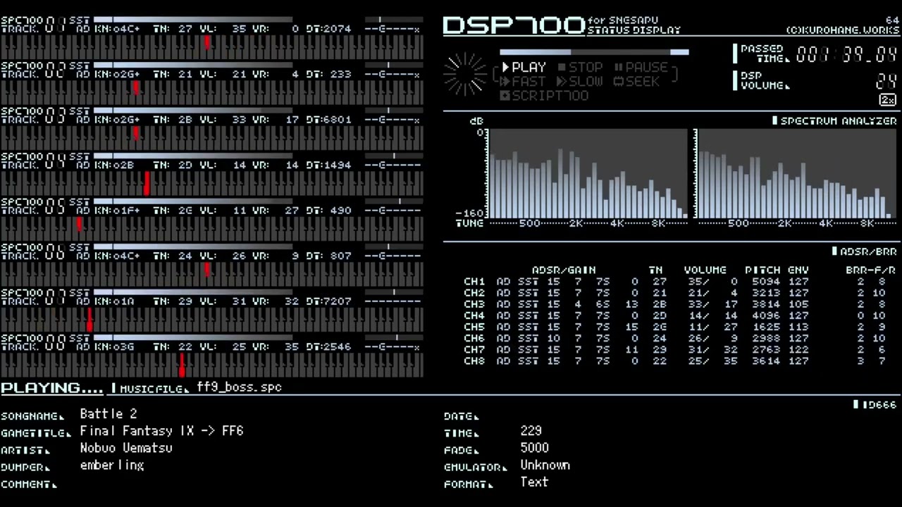Click the ADSR/BRR section label

click(x=865, y=251)
